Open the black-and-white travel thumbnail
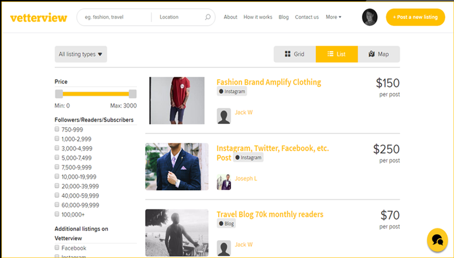Image resolution: width=454 pixels, height=258 pixels. click(x=177, y=233)
